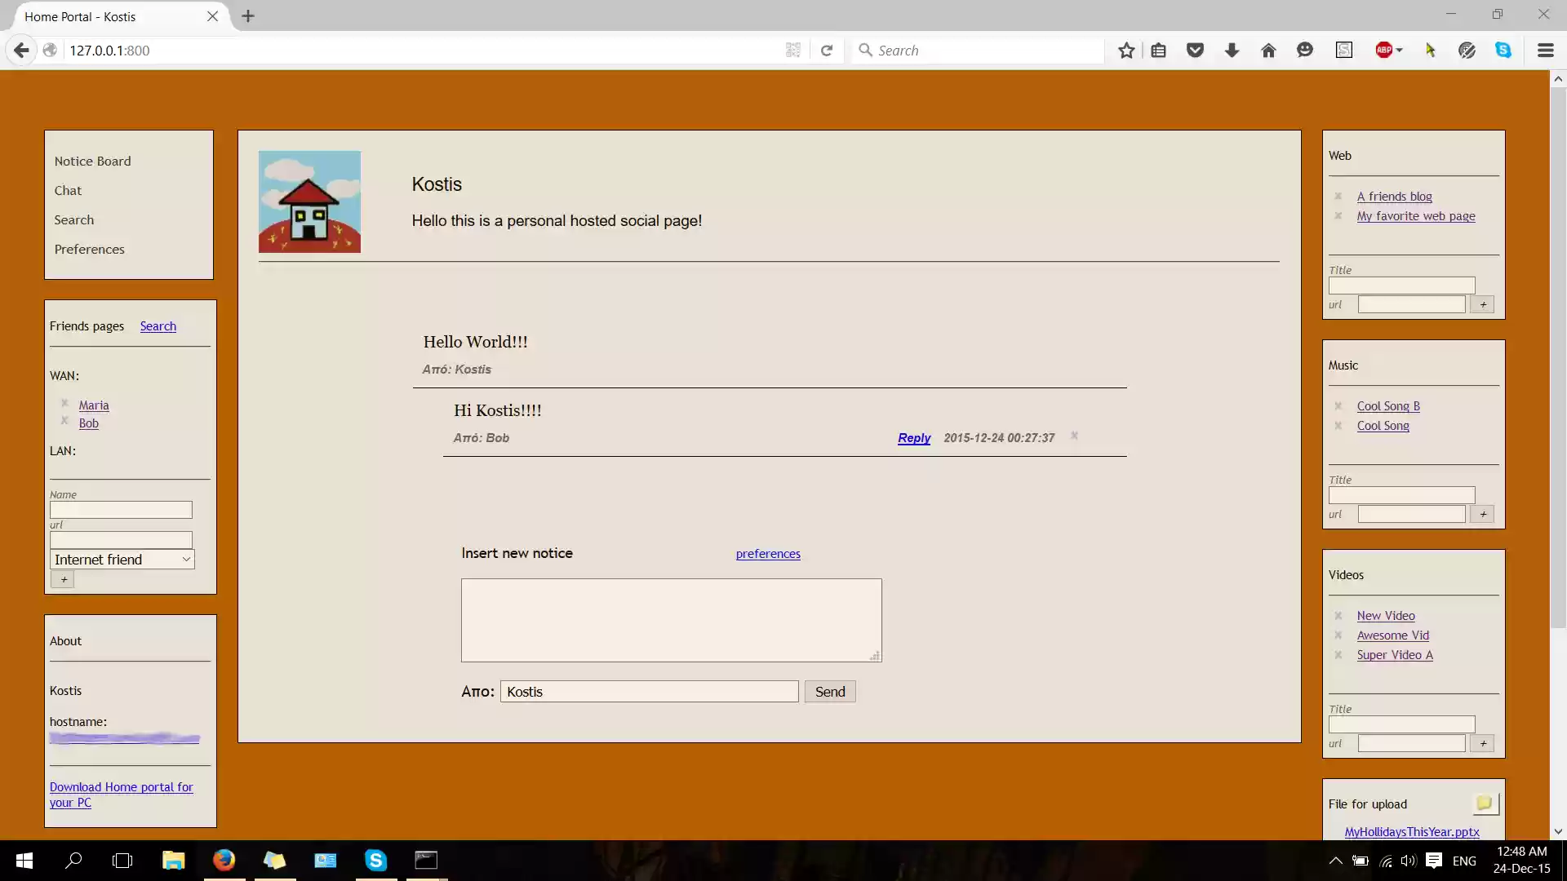Open the Firefox Hello chat smiley icon
Image resolution: width=1567 pixels, height=881 pixels.
(x=1305, y=50)
